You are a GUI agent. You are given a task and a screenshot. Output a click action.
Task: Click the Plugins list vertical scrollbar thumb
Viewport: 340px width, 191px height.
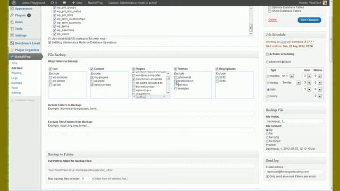(168, 78)
